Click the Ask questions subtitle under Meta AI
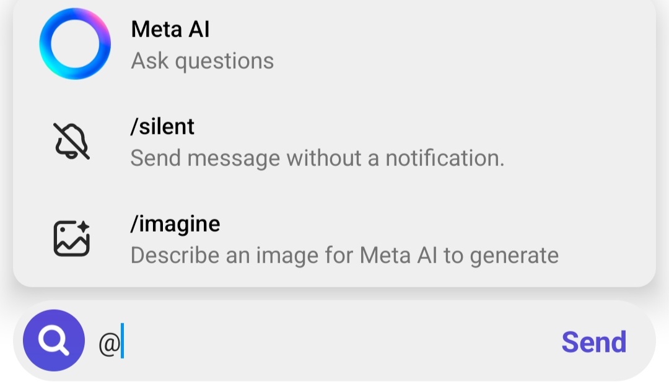This screenshot has height=387, width=669. 202,60
